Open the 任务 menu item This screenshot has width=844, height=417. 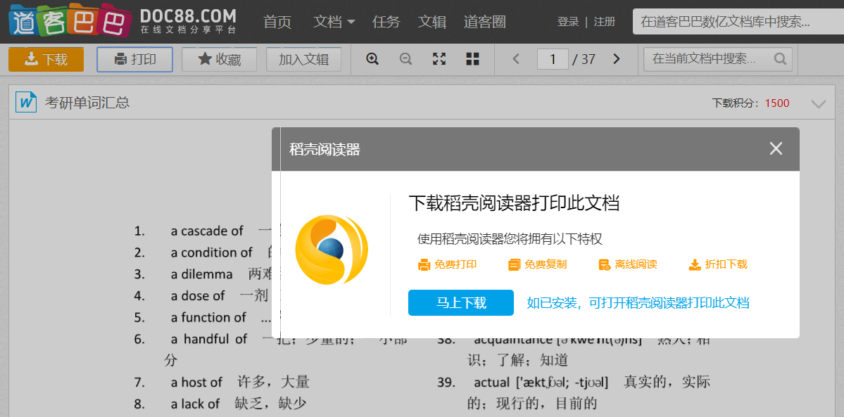[386, 22]
